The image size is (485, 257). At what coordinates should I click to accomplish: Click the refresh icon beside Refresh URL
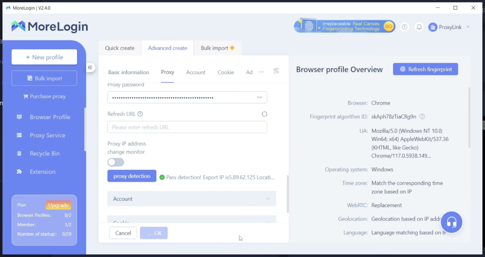pyautogui.click(x=264, y=114)
